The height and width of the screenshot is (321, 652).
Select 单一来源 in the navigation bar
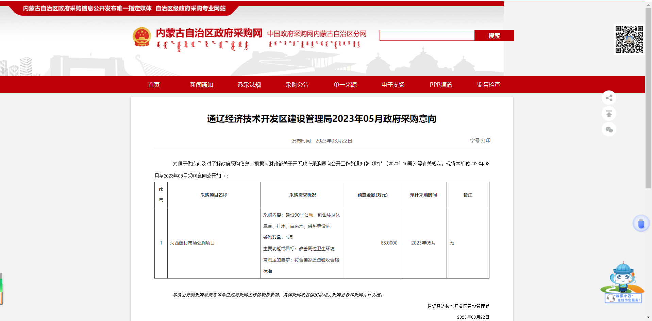(345, 85)
